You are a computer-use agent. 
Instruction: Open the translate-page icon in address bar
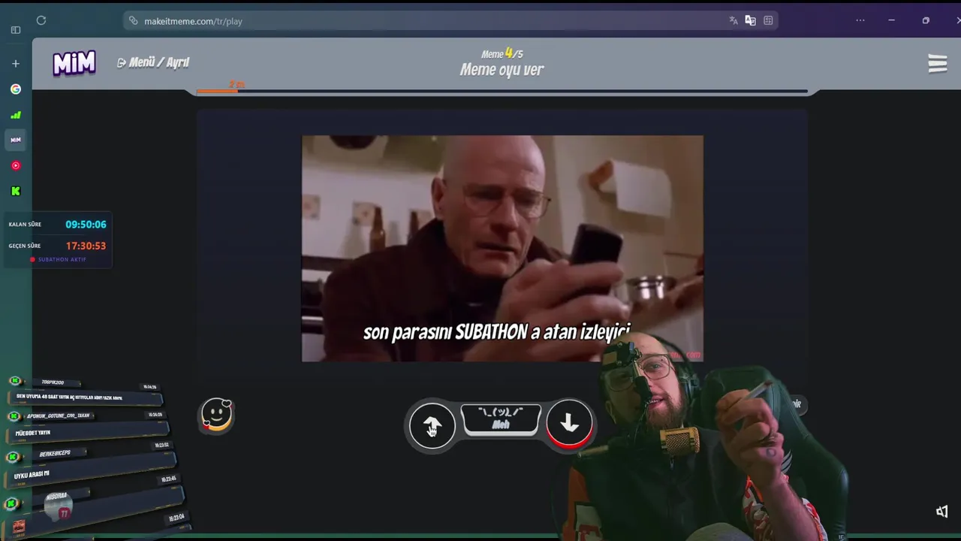(x=734, y=21)
